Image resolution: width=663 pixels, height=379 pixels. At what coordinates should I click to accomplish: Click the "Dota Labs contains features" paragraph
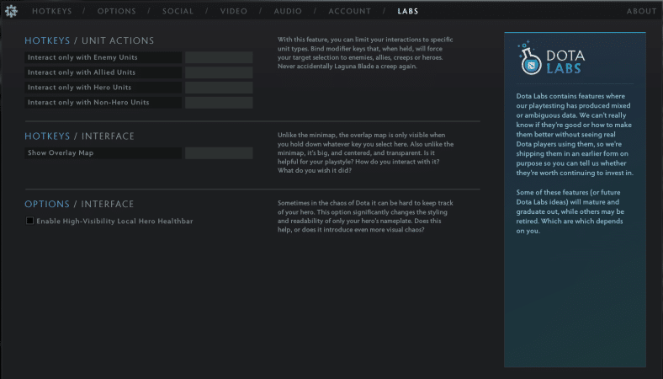click(x=575, y=134)
